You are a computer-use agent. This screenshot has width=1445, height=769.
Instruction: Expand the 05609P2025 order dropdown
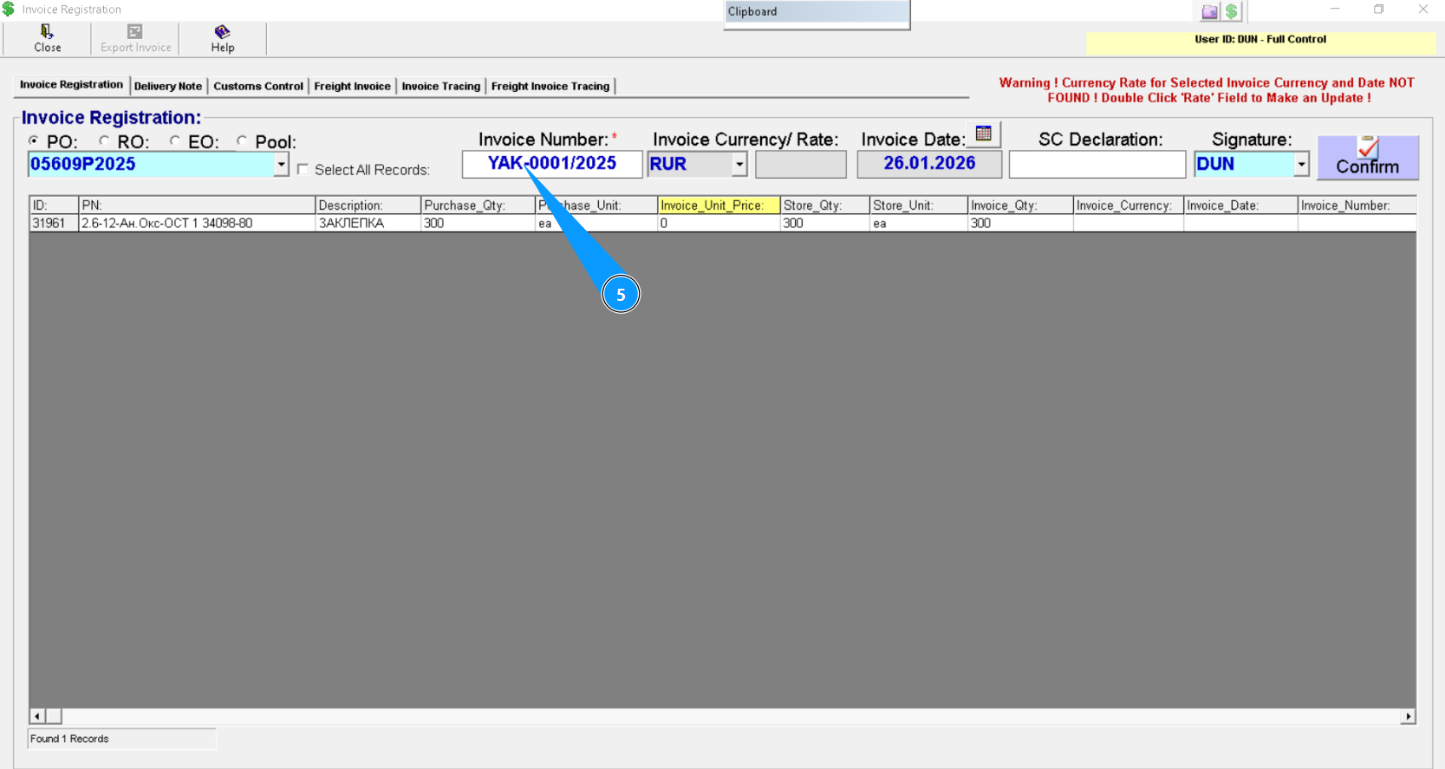[x=281, y=164]
